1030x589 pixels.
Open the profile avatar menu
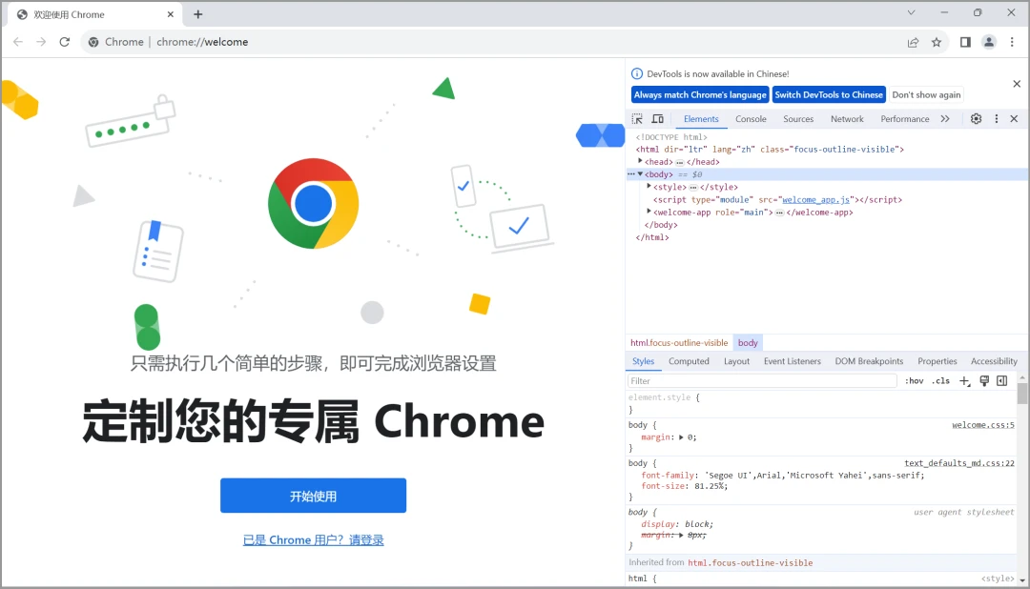pos(989,42)
